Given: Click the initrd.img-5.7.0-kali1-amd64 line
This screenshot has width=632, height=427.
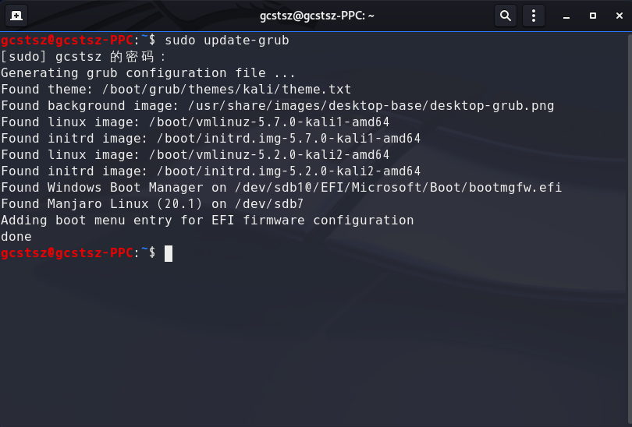Looking at the screenshot, I should pyautogui.click(x=211, y=139).
